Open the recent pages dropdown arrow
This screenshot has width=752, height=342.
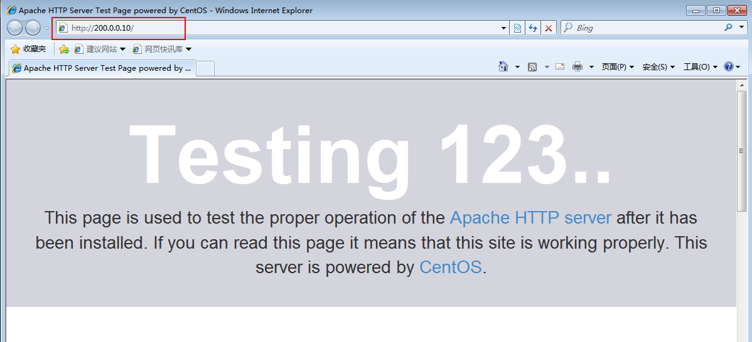(x=46, y=28)
